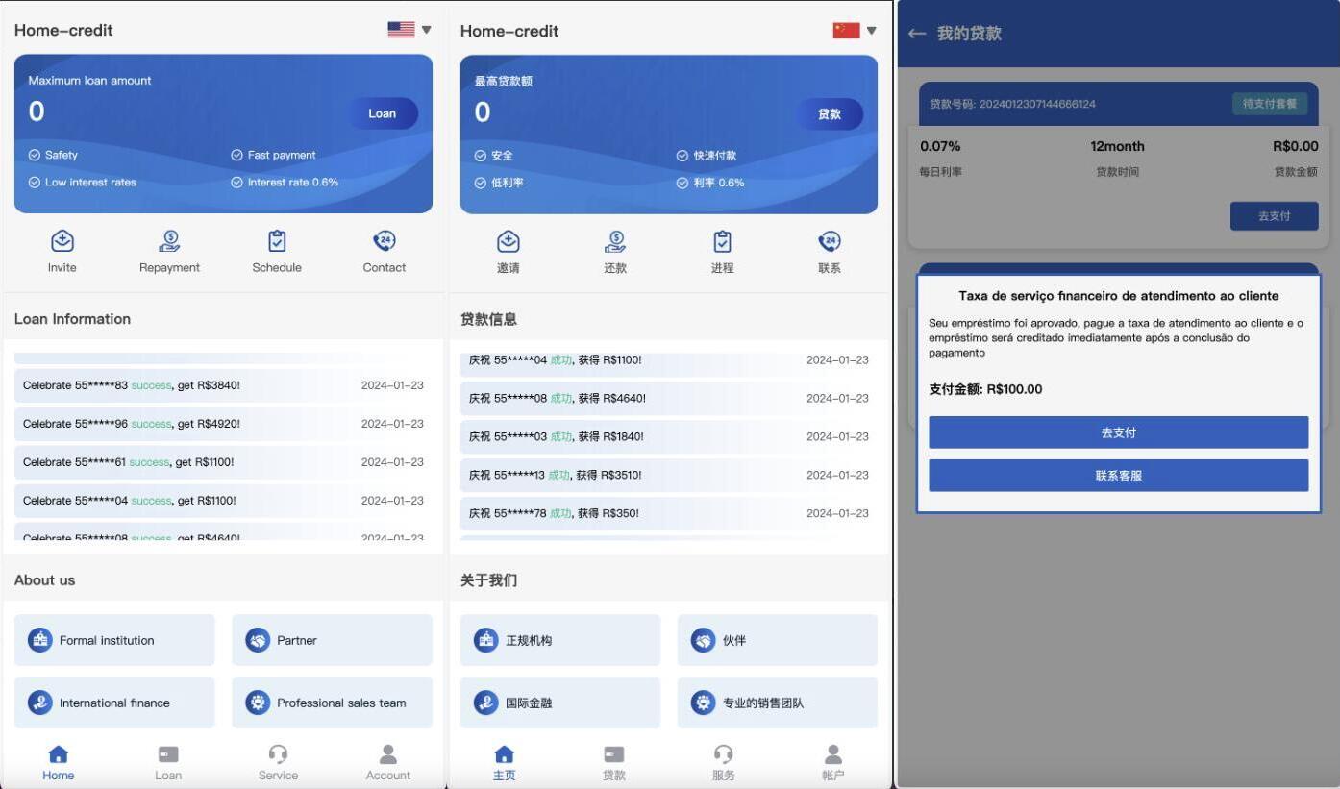The image size is (1340, 789).
Task: Open the Repayment icon
Action: (x=169, y=241)
